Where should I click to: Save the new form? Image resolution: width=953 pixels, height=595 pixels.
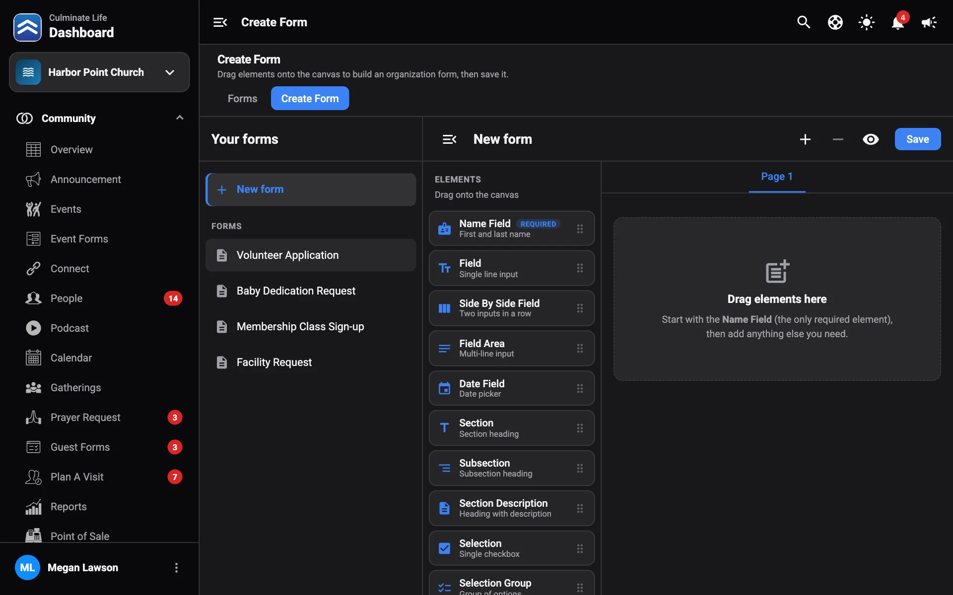click(918, 139)
